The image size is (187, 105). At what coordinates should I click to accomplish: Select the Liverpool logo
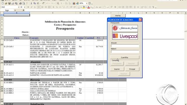coord(125,36)
